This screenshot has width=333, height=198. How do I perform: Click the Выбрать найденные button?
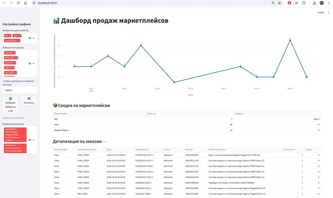pos(10,105)
